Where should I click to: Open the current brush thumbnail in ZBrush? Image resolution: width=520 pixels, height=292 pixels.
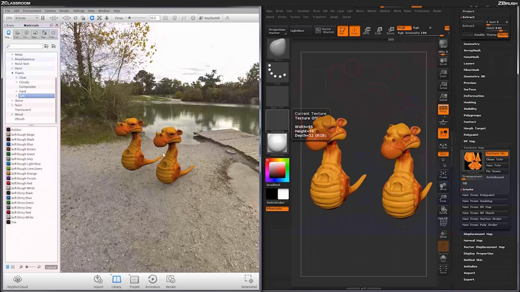click(x=277, y=49)
